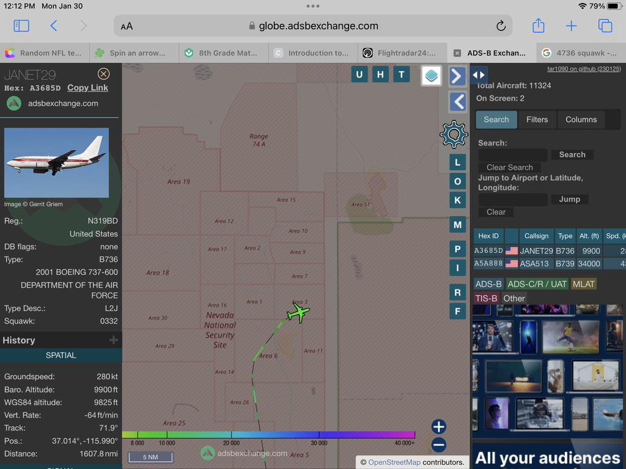626x469 pixels.
Task: Sort table by Alt. (ft) column
Action: pyautogui.click(x=589, y=236)
